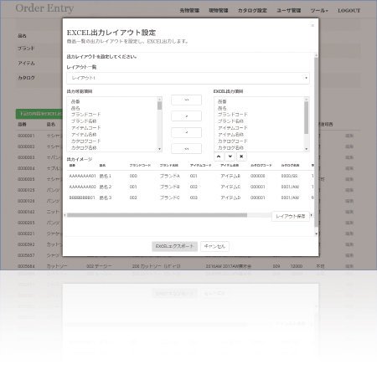The width and height of the screenshot is (377, 385).
Task: Click the move-selected-right (>) arrow button
Action: point(186,116)
